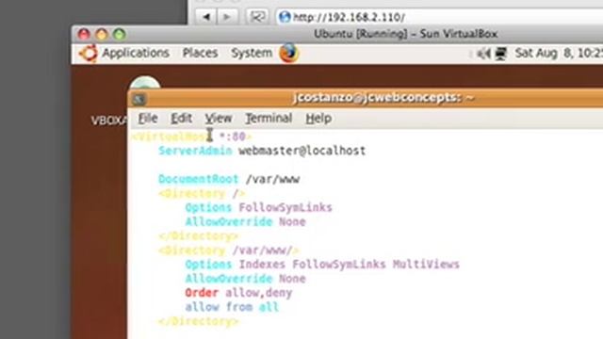Image resolution: width=603 pixels, height=339 pixels.
Task: Launch Firefox from the Ubuntu panel
Action: [x=289, y=53]
